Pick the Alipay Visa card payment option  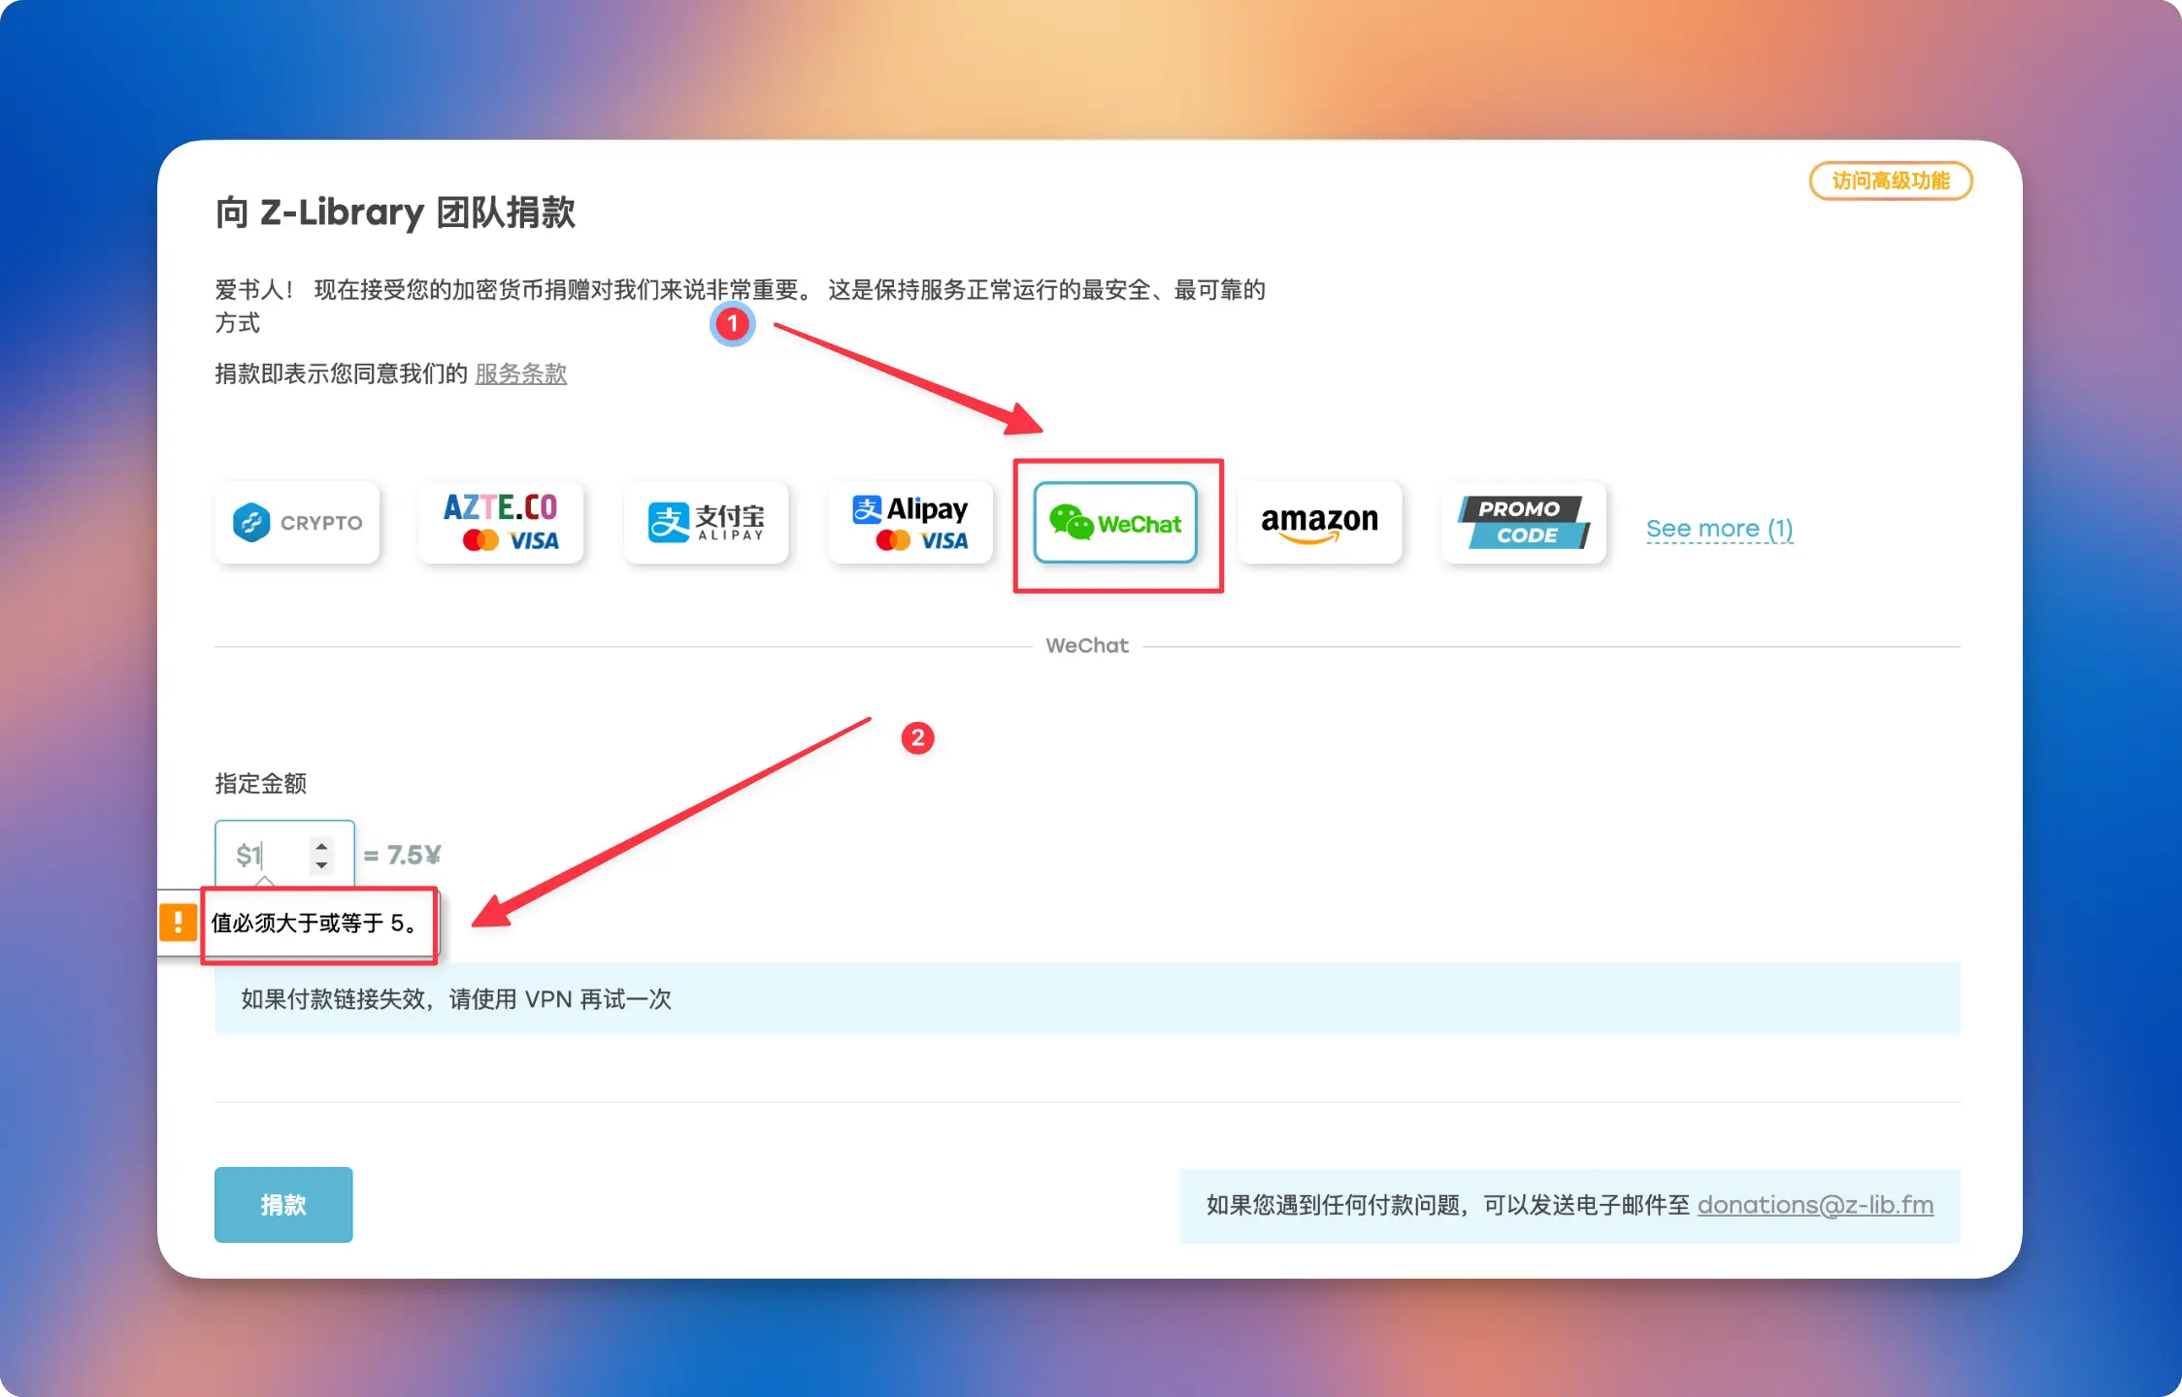click(x=910, y=523)
